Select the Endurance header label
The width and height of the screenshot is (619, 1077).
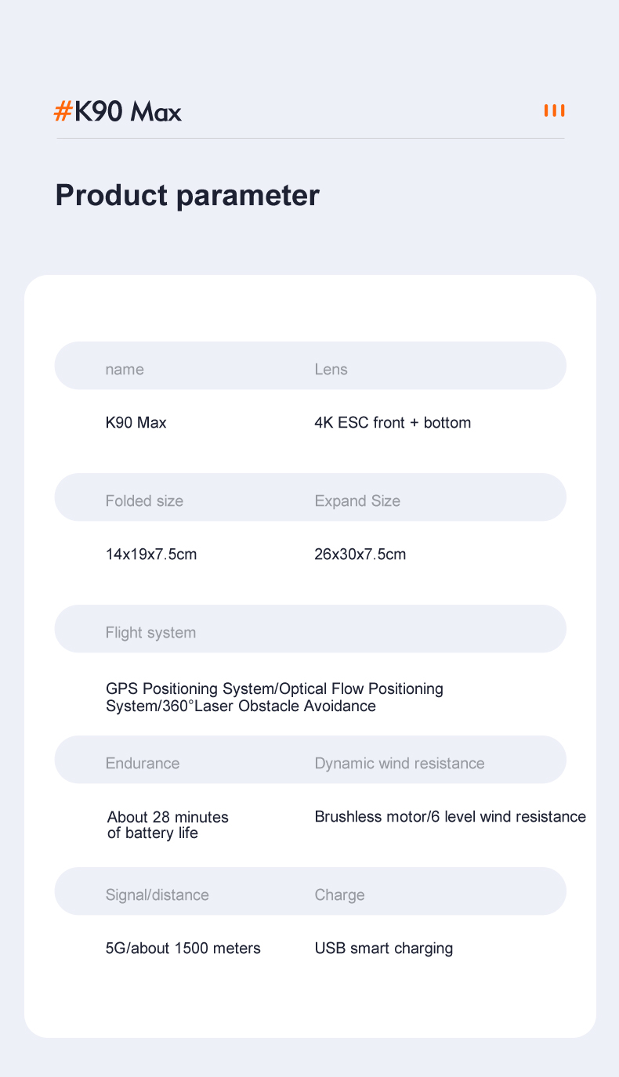pos(143,764)
